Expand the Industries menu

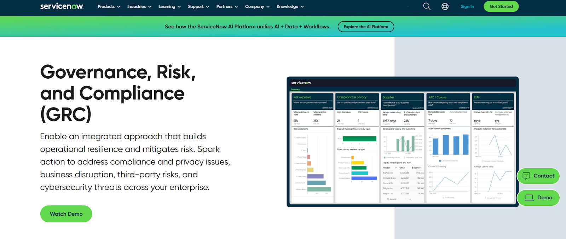point(139,6)
